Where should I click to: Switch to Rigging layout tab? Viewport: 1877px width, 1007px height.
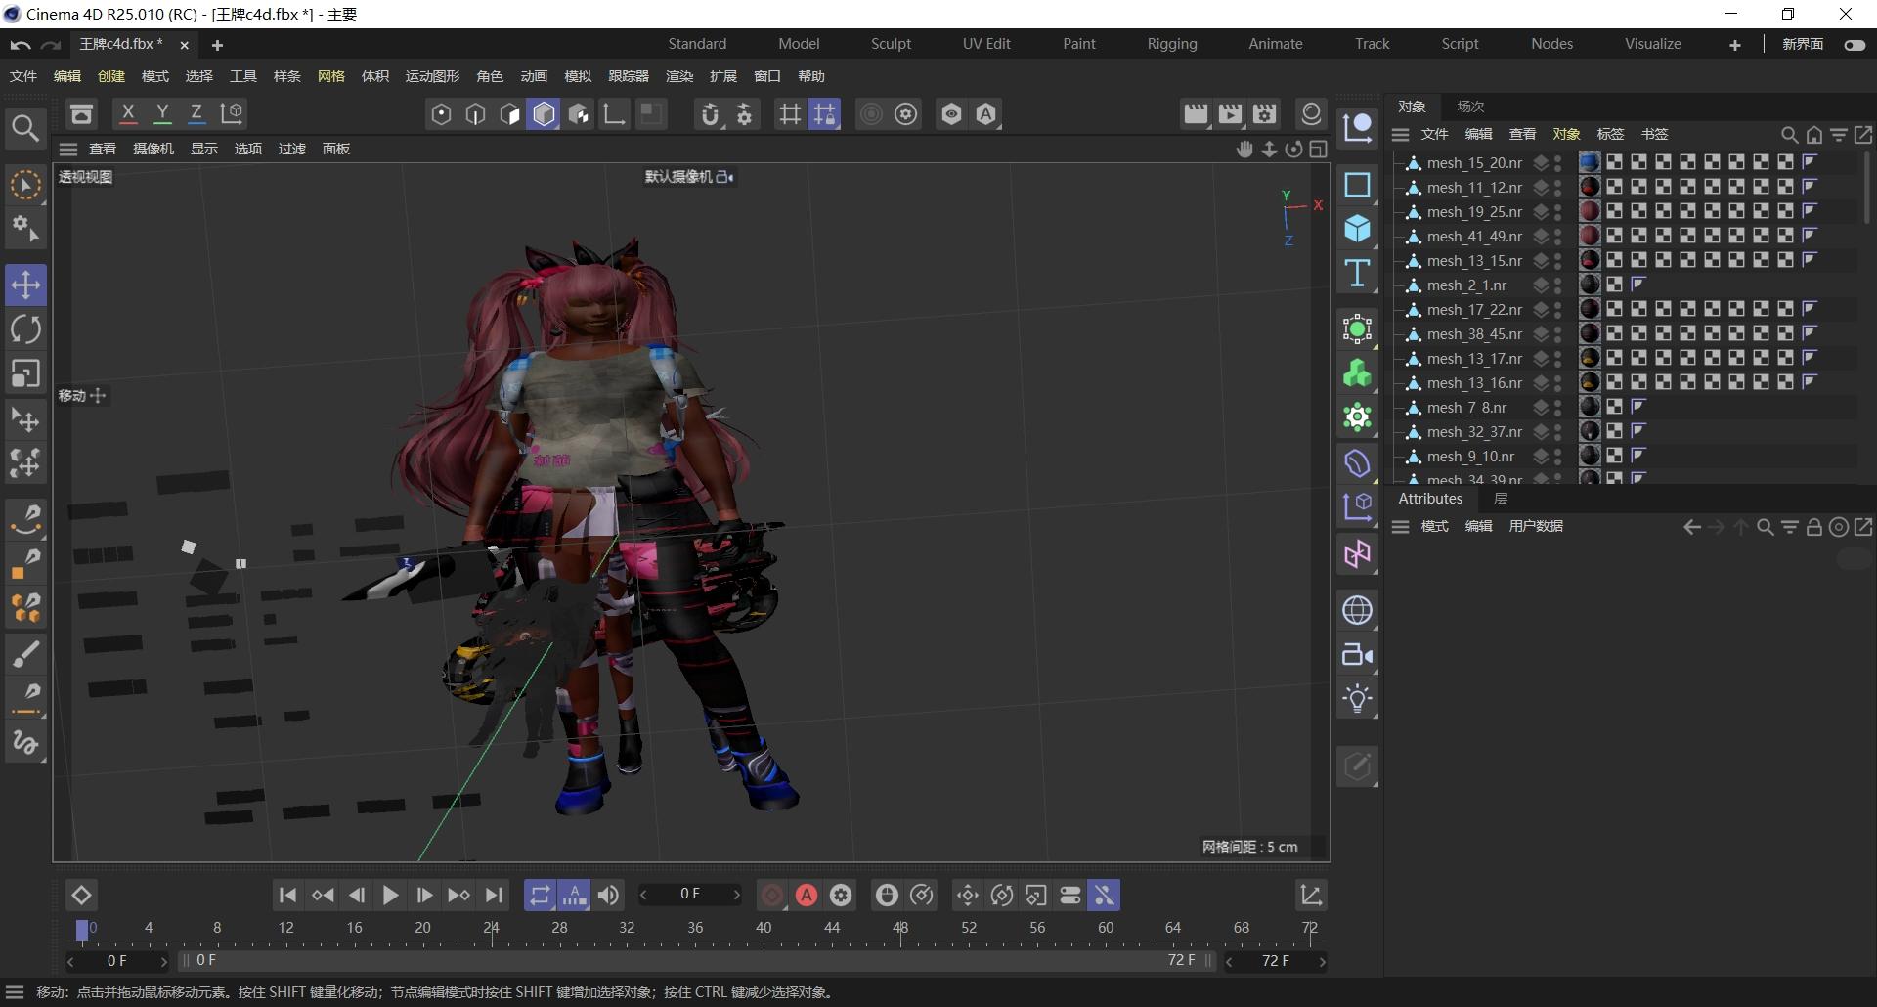point(1172,44)
